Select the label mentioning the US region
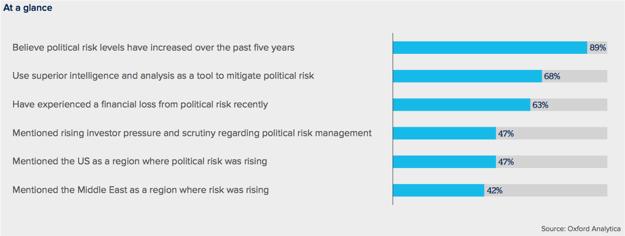Screen dimensions: 625x236 coord(140,162)
